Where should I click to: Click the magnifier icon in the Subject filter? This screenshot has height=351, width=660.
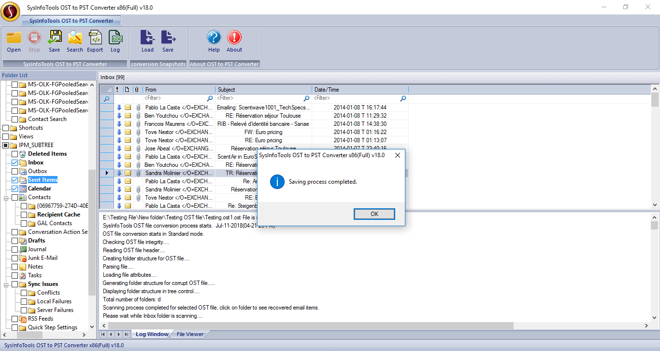pyautogui.click(x=307, y=98)
